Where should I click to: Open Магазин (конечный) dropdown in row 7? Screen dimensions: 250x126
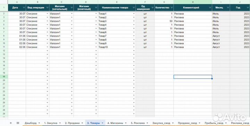96,32
